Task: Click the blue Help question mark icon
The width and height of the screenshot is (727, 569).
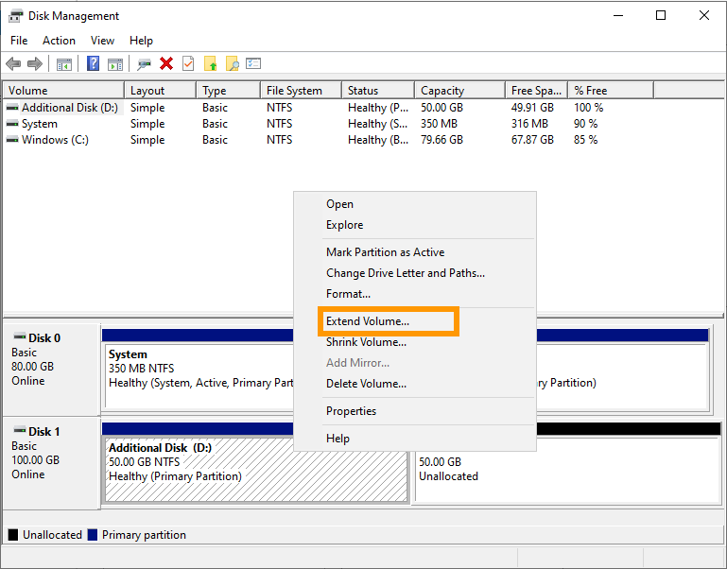Action: (93, 63)
